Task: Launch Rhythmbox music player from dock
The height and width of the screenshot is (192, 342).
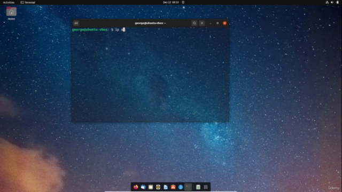Action: point(158,187)
